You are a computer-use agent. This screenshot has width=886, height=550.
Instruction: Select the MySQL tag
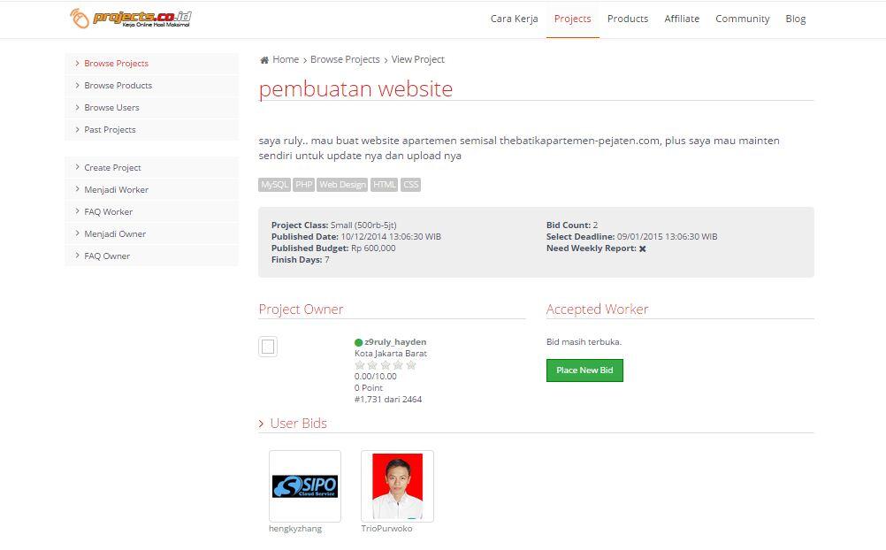click(275, 185)
